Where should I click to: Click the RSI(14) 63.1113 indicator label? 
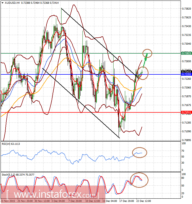(11, 144)
